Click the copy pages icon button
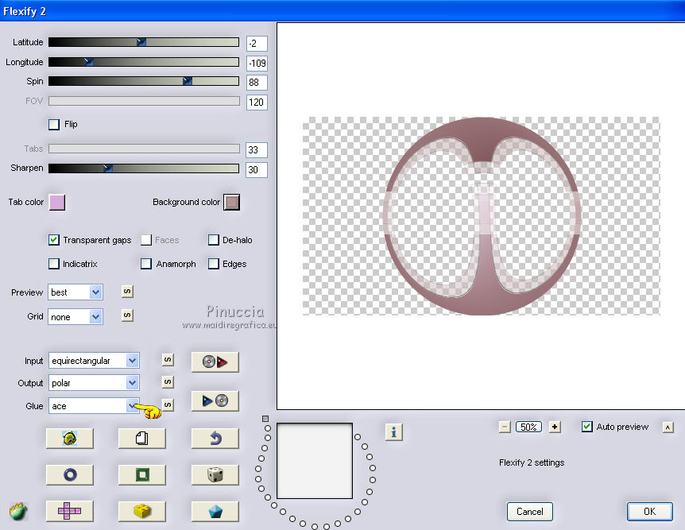685x530 pixels. pos(142,439)
